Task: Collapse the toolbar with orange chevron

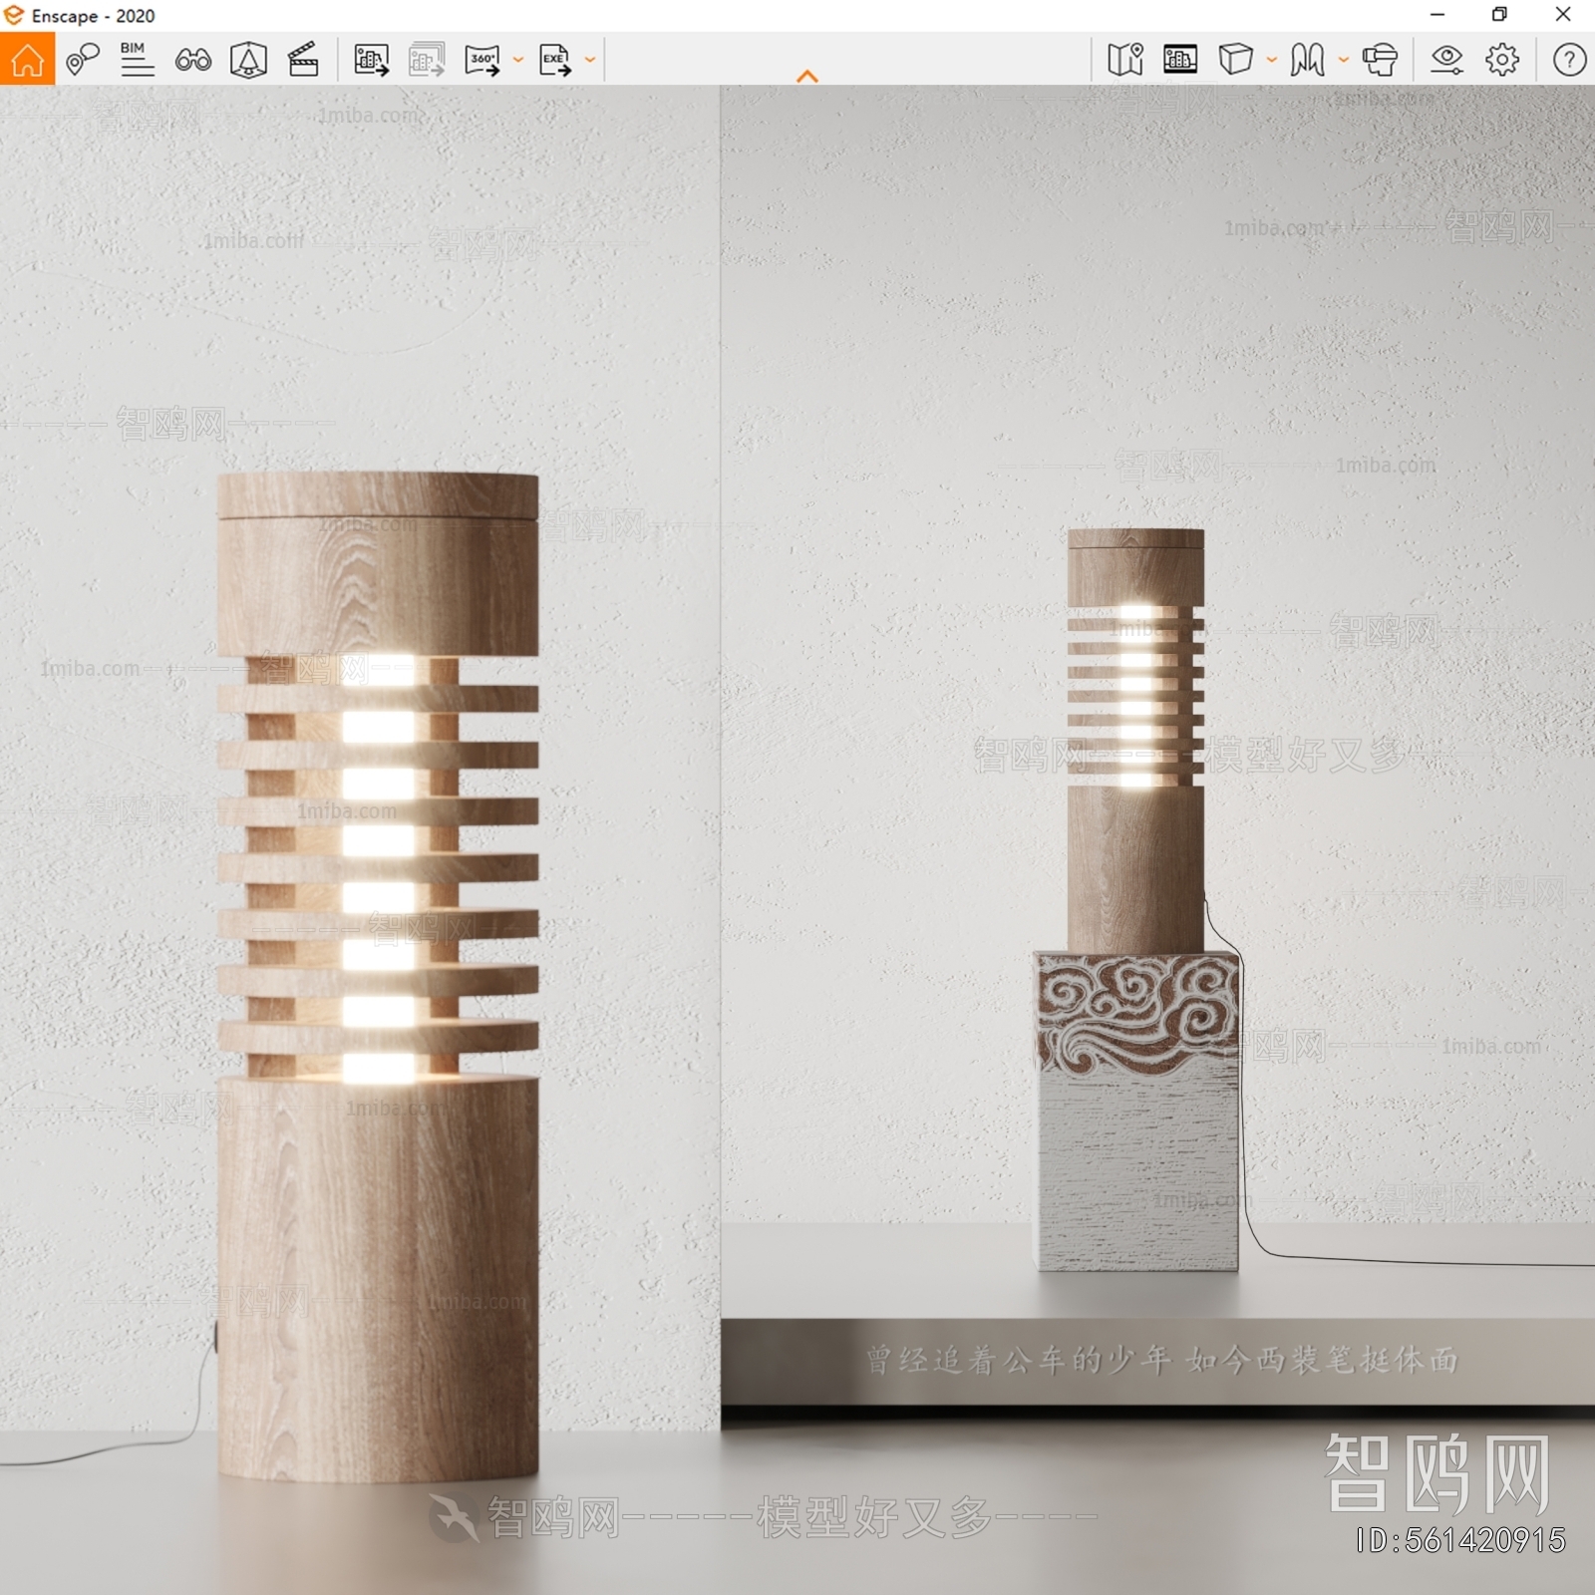Action: (807, 76)
